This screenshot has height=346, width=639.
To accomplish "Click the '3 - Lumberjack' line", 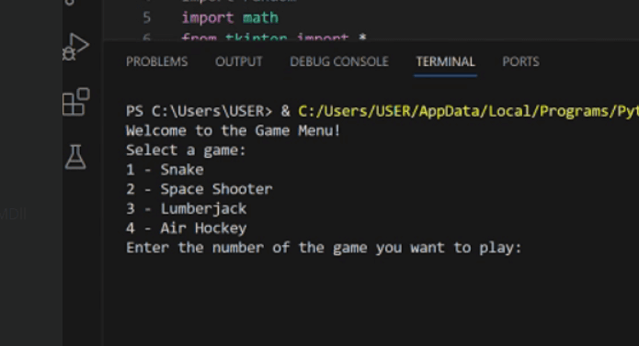I will [x=187, y=209].
